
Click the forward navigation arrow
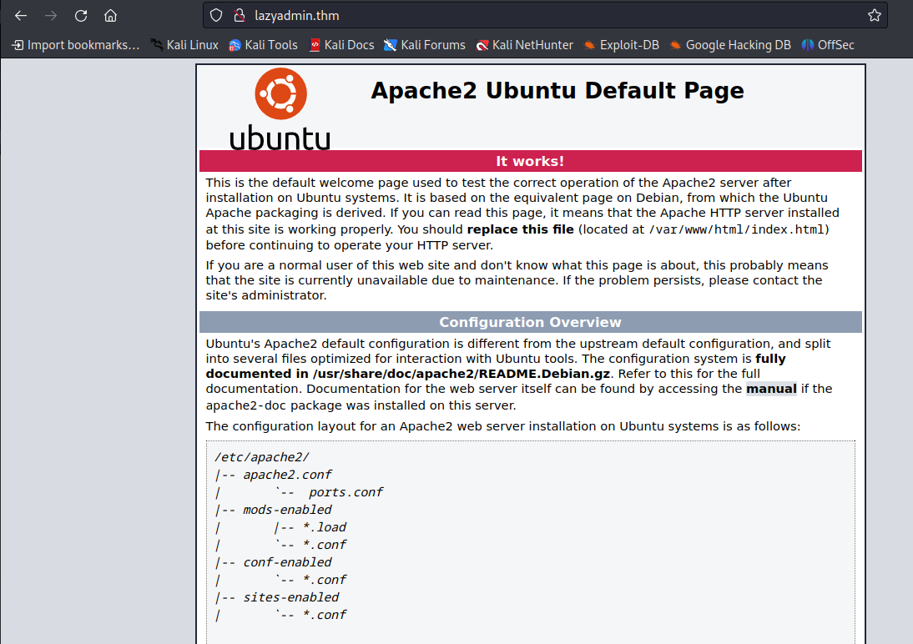pos(51,16)
